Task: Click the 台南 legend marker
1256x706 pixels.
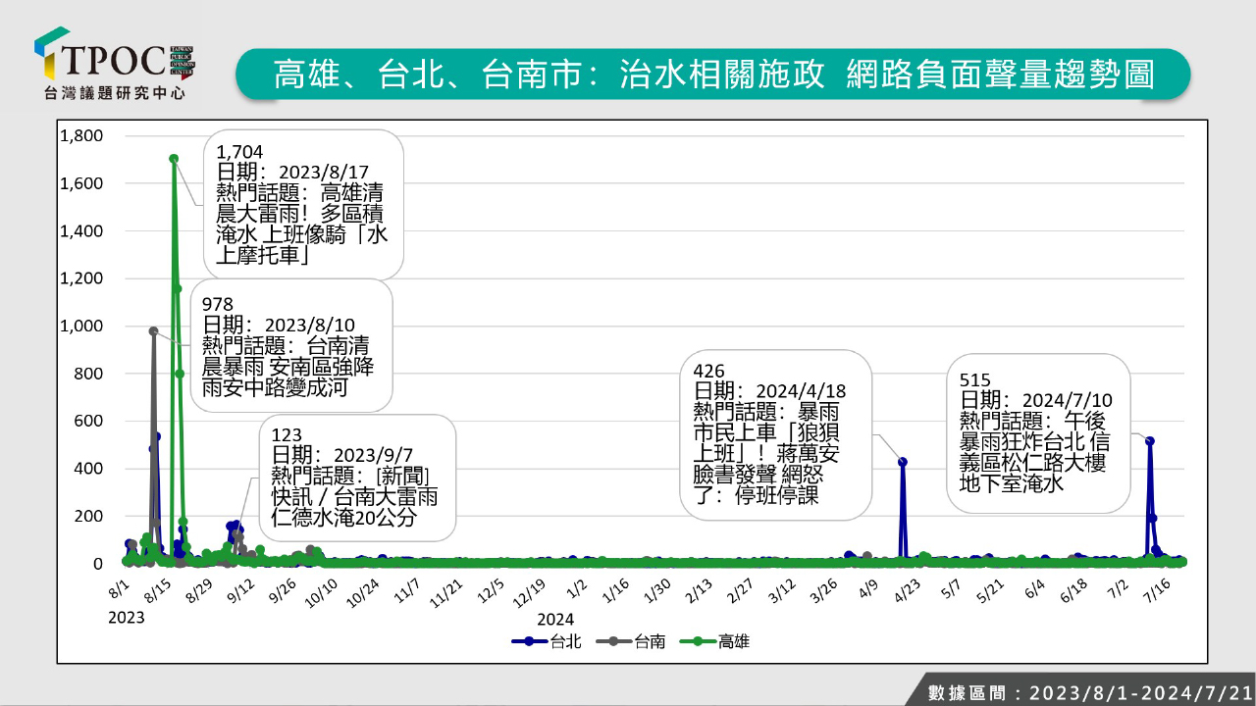Action: click(x=614, y=642)
